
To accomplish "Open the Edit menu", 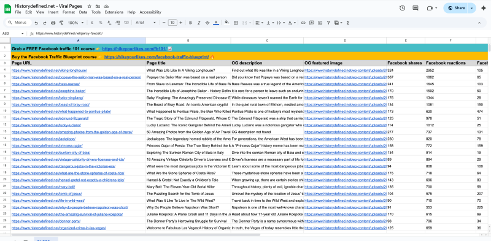I will point(29,12).
